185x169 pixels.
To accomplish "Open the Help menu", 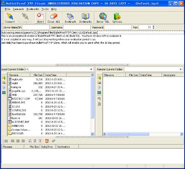I will point(54,9).
